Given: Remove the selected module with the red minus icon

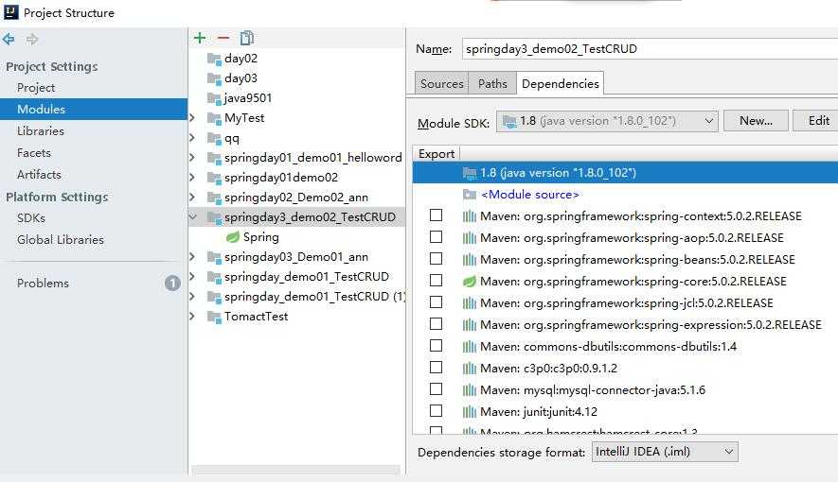Looking at the screenshot, I should 223,38.
